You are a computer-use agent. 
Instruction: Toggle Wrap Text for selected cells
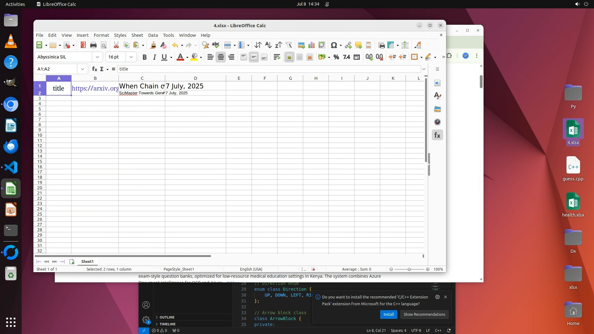[x=277, y=57]
